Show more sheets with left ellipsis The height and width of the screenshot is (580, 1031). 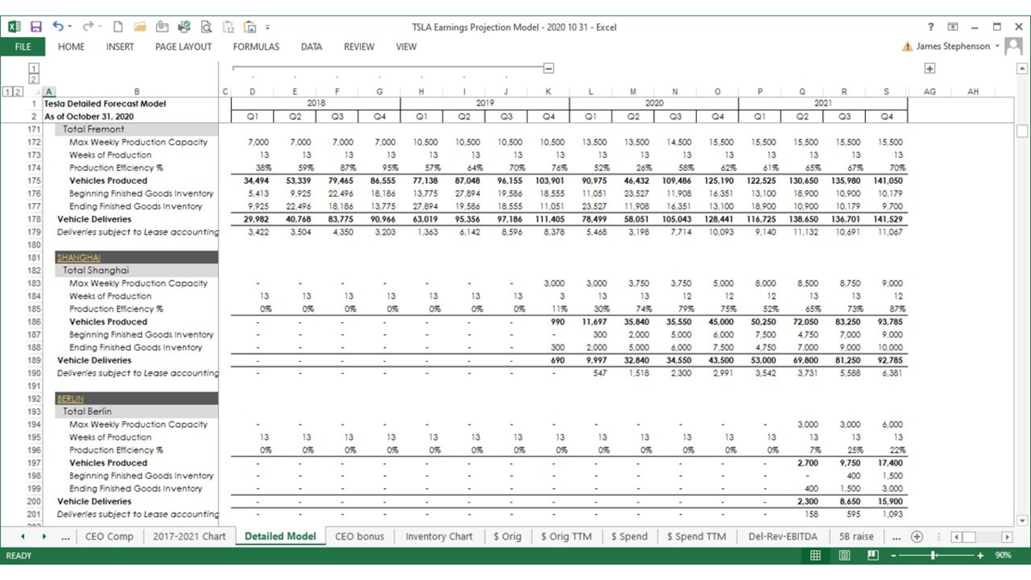[65, 536]
